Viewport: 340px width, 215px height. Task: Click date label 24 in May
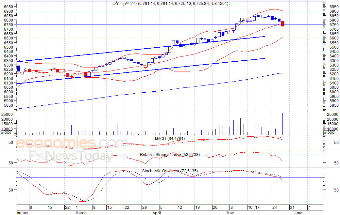tap(275, 207)
